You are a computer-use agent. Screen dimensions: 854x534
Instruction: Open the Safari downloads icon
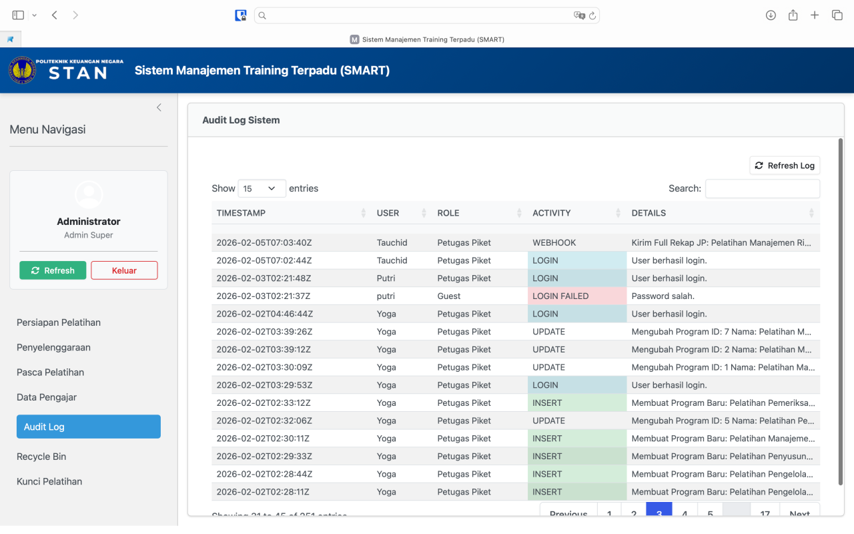771,15
